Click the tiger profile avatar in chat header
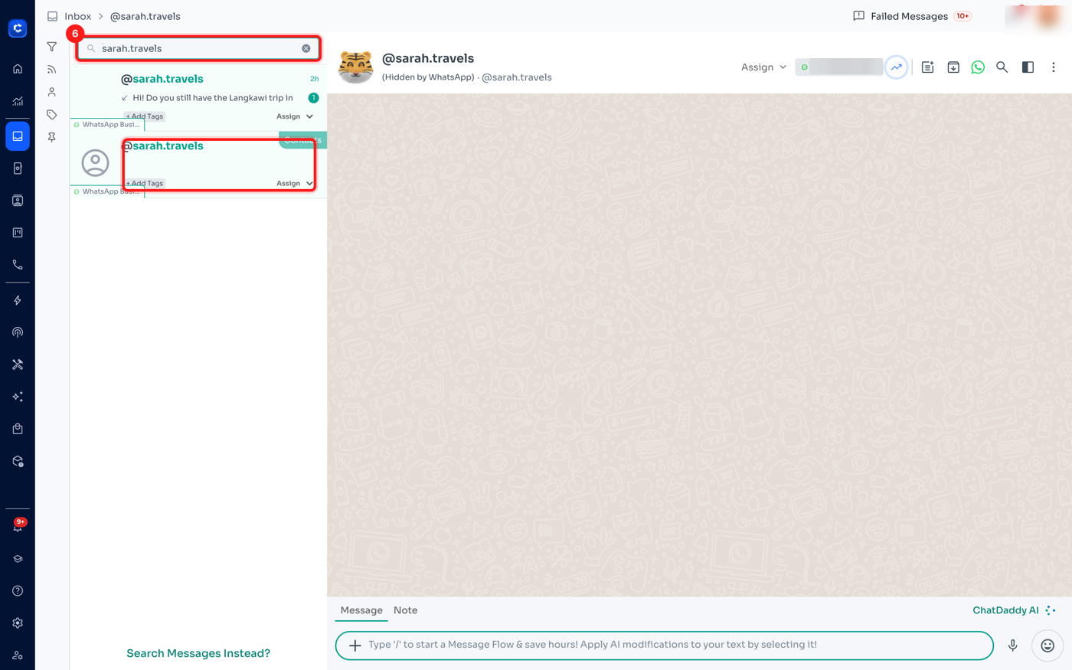The image size is (1072, 670). (x=355, y=67)
